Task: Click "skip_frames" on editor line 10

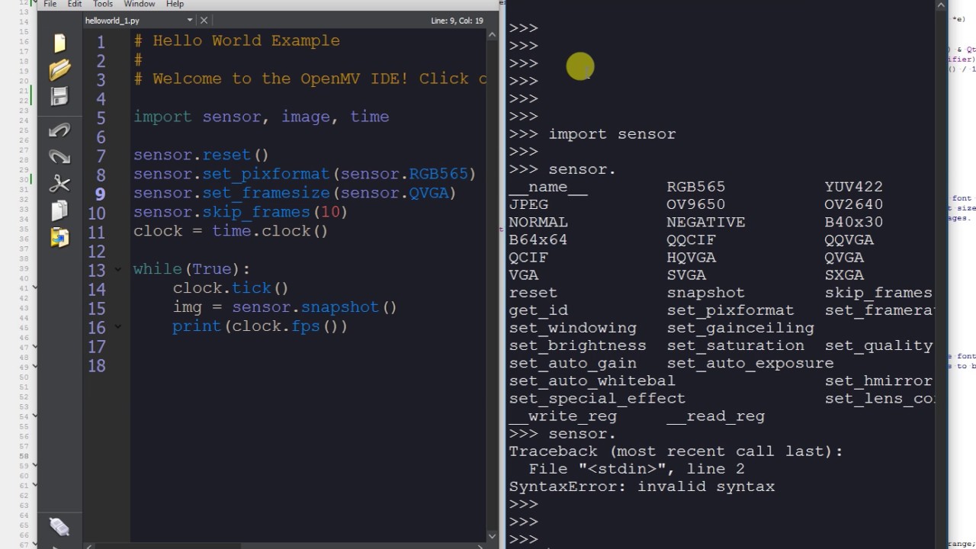Action: point(256,212)
